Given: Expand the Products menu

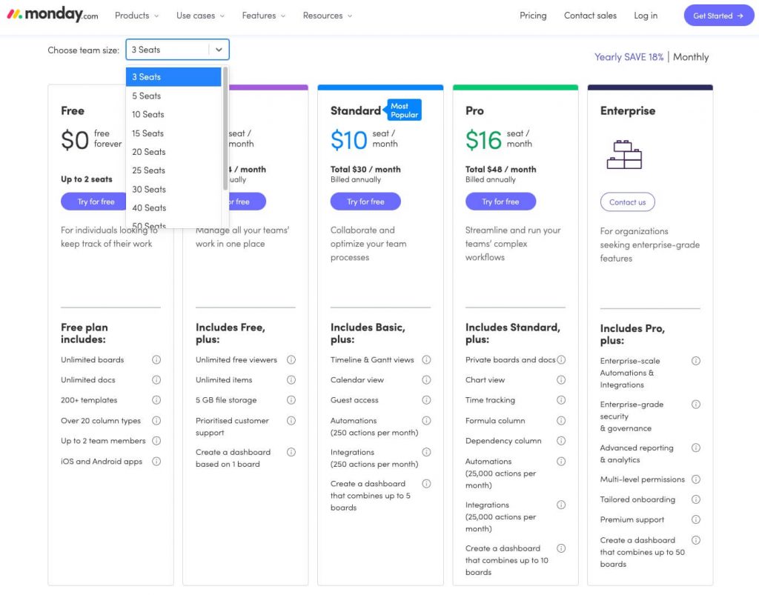Looking at the screenshot, I should [x=136, y=16].
